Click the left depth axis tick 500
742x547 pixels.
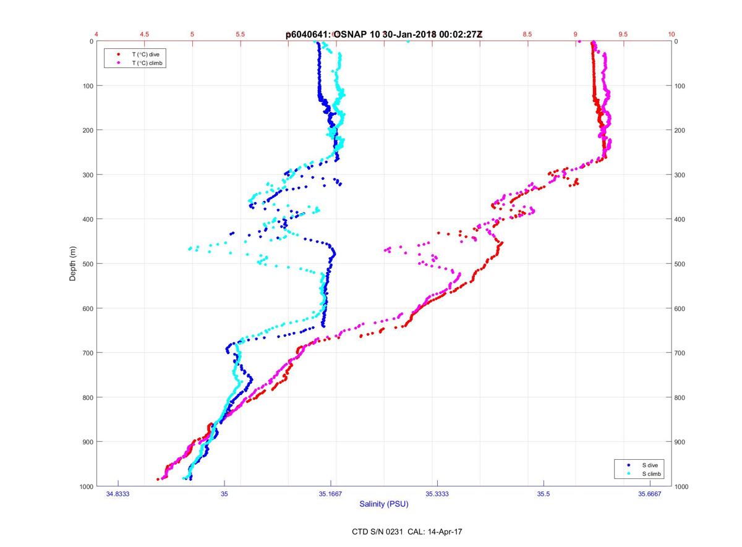click(x=88, y=264)
